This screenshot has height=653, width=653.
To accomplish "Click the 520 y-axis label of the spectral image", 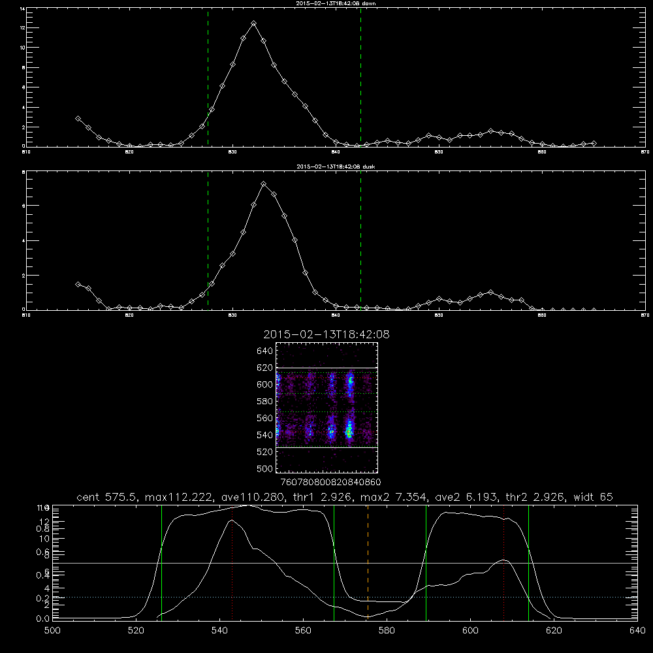I will point(264,452).
